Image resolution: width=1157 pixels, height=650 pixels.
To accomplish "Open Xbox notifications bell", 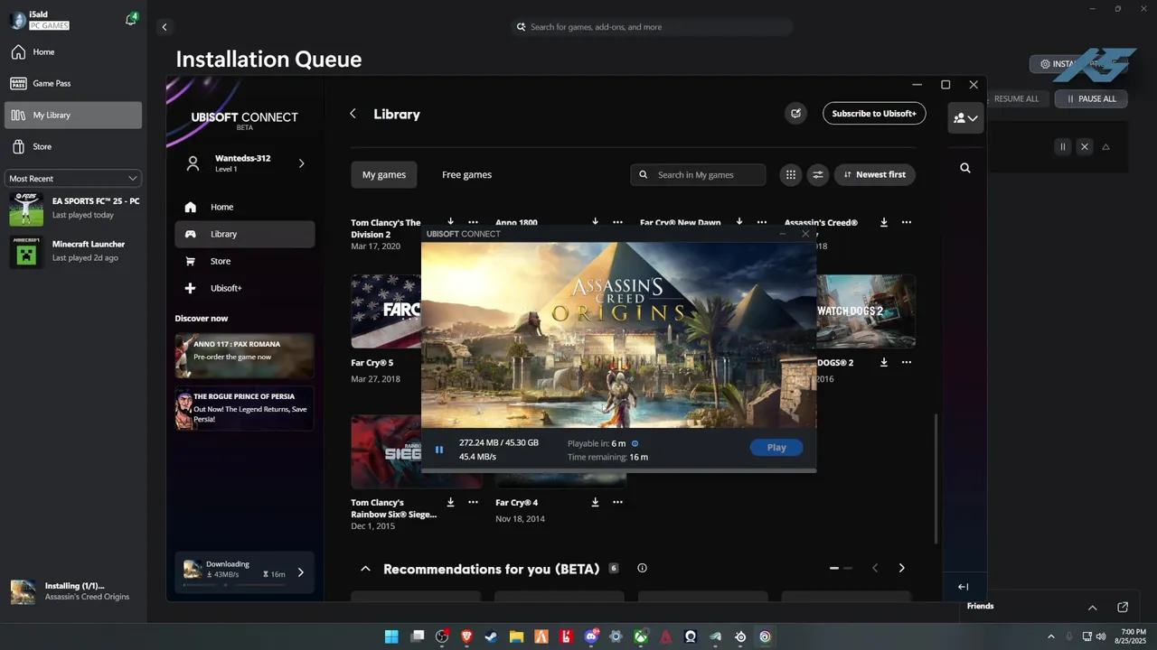I will click(130, 20).
